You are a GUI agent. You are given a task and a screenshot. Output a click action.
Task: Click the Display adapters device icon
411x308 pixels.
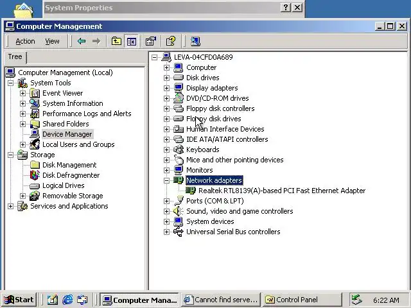179,88
